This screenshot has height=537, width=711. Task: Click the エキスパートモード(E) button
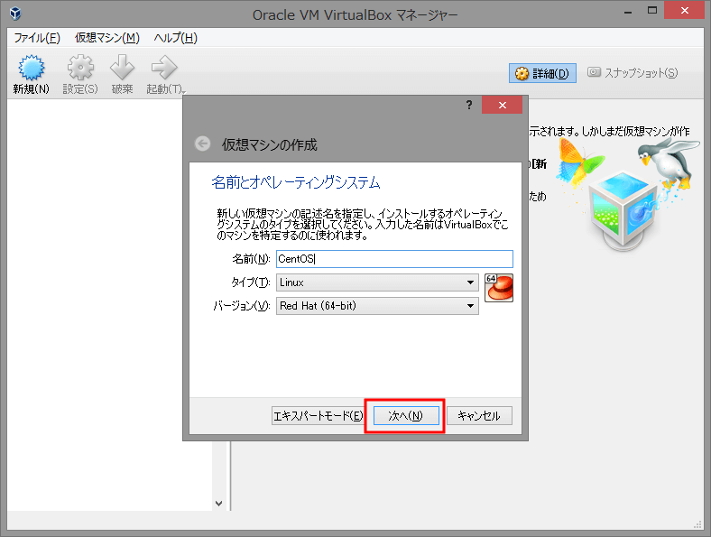[318, 415]
